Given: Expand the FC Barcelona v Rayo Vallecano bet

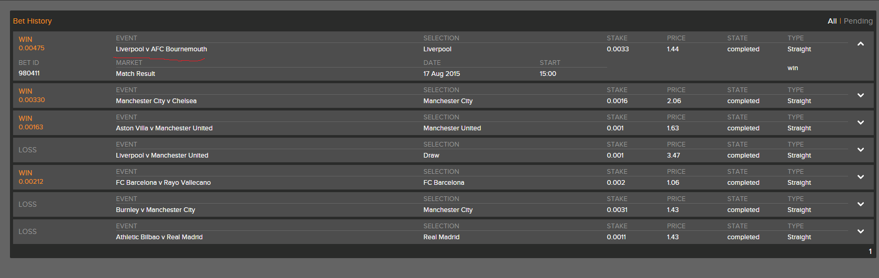Looking at the screenshot, I should [860, 177].
